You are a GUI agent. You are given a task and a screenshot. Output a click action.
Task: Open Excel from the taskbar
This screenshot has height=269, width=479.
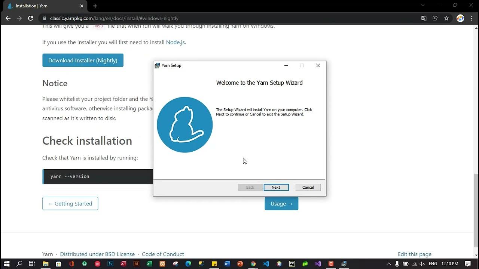pos(149,264)
